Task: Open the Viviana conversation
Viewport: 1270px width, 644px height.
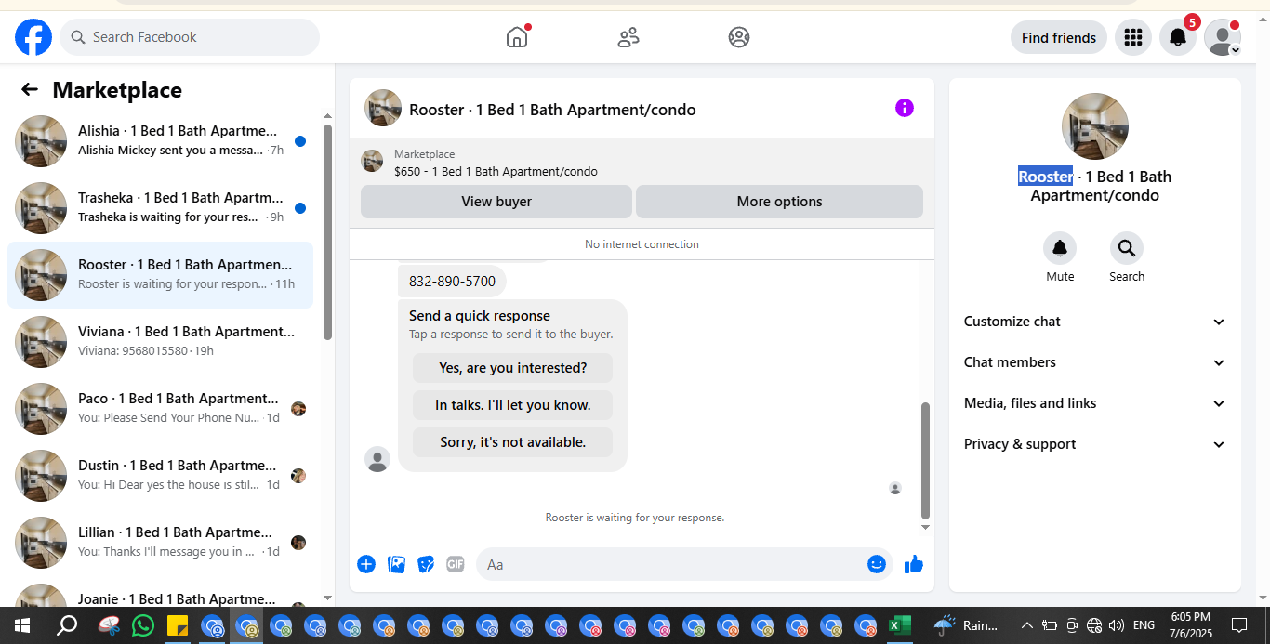Action: click(x=160, y=342)
